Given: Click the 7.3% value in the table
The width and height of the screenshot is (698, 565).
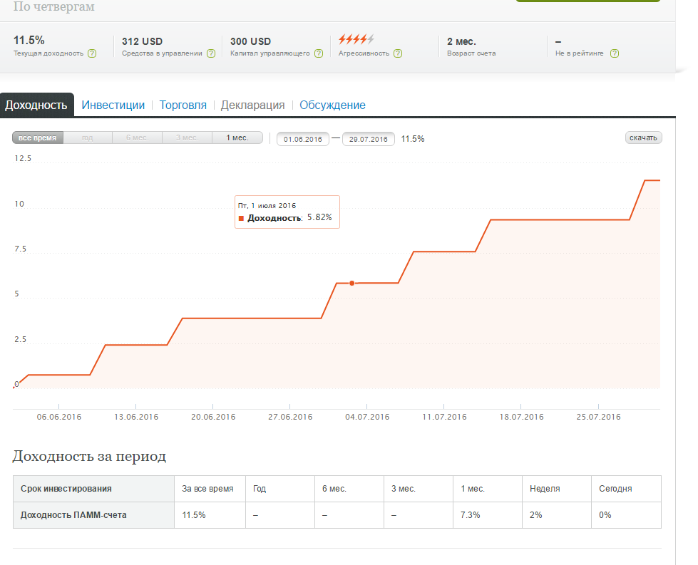Looking at the screenshot, I should 470,514.
